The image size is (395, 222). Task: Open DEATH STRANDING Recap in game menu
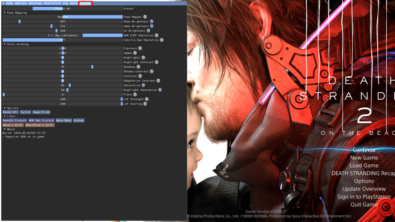363,173
